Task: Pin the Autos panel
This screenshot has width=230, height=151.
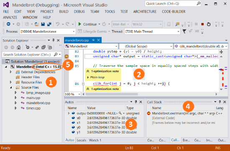Action: tap(136, 102)
